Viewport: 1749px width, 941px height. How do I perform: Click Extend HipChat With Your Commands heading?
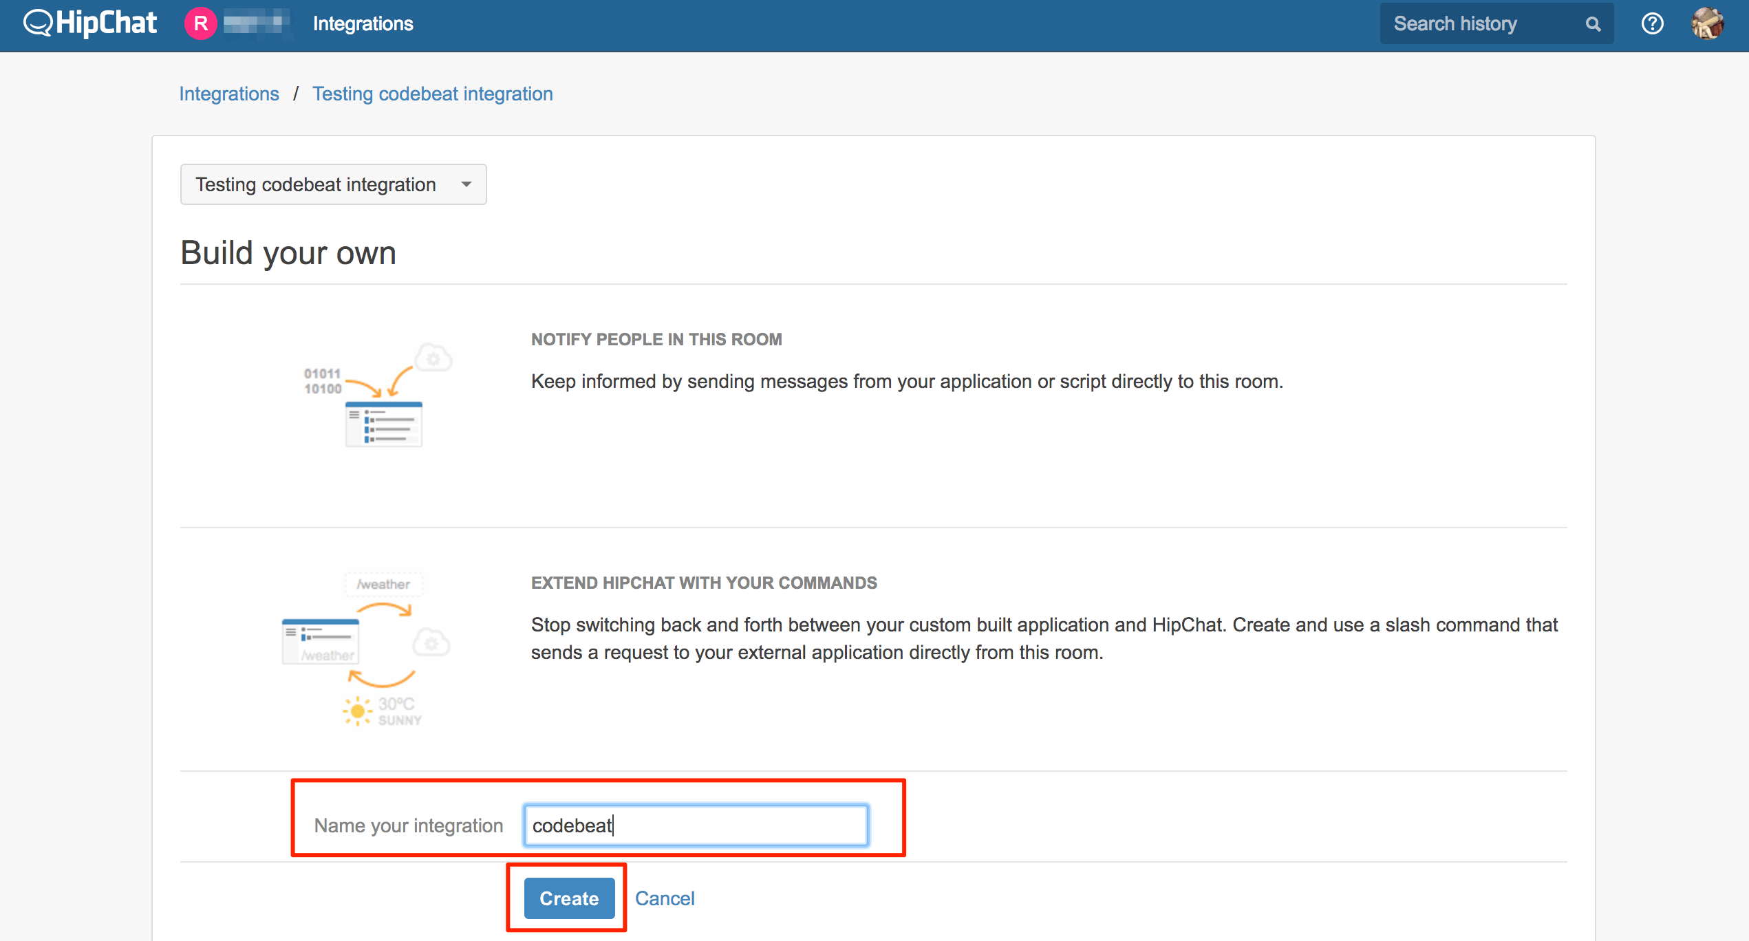(703, 583)
